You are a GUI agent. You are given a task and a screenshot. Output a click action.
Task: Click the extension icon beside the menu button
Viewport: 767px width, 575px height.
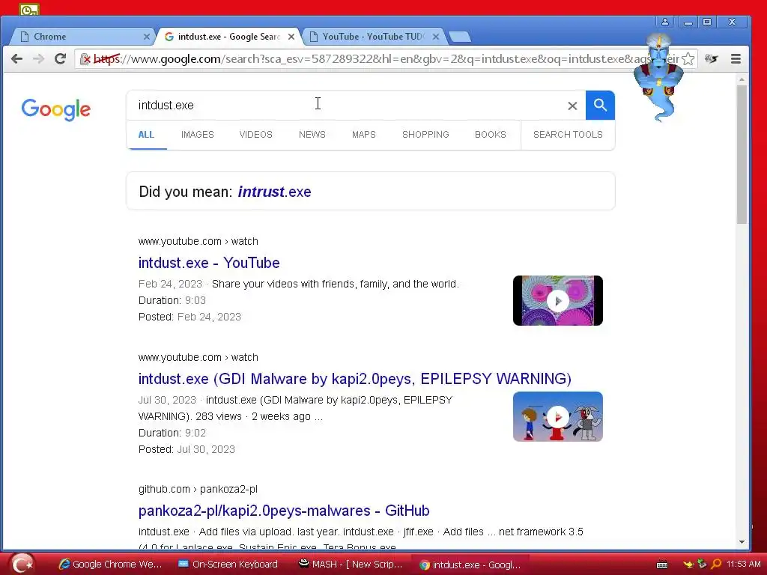(x=712, y=59)
